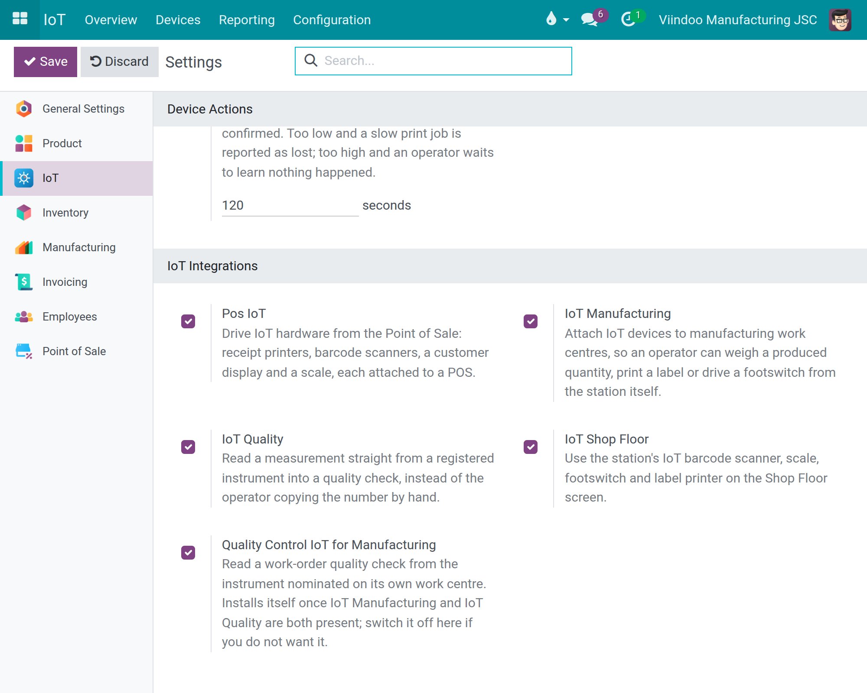Open the Reporting menu
This screenshot has width=867, height=693.
[247, 20]
